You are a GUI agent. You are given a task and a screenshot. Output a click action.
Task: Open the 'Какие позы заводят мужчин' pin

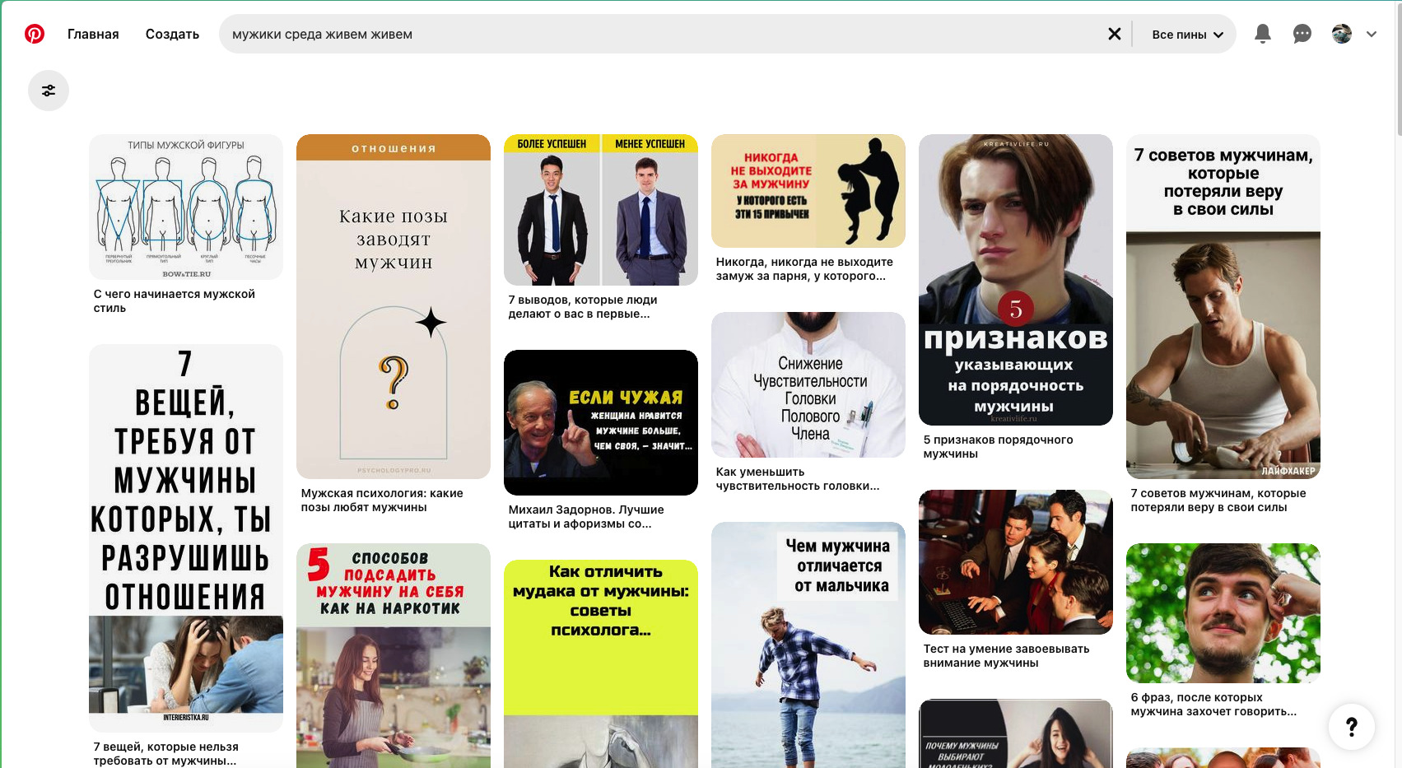pos(394,306)
